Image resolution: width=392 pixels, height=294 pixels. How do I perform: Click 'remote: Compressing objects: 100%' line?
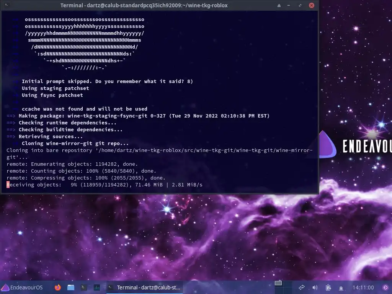click(86, 178)
